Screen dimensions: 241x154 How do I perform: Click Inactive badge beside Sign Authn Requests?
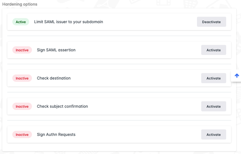22,135
